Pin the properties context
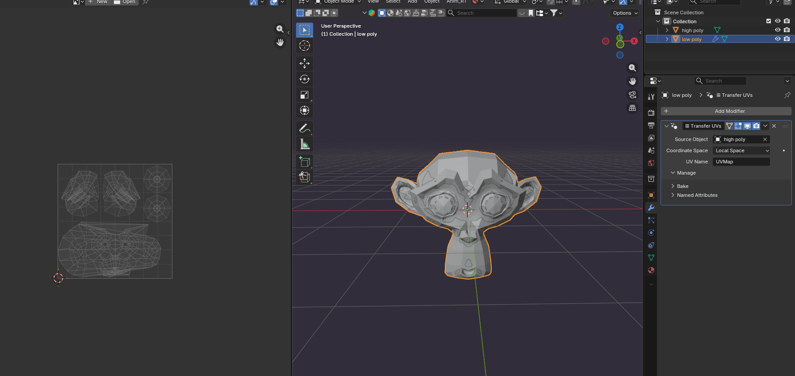Image resolution: width=795 pixels, height=376 pixels. [787, 95]
